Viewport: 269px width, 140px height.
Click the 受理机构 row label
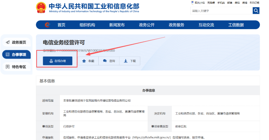point(48,114)
